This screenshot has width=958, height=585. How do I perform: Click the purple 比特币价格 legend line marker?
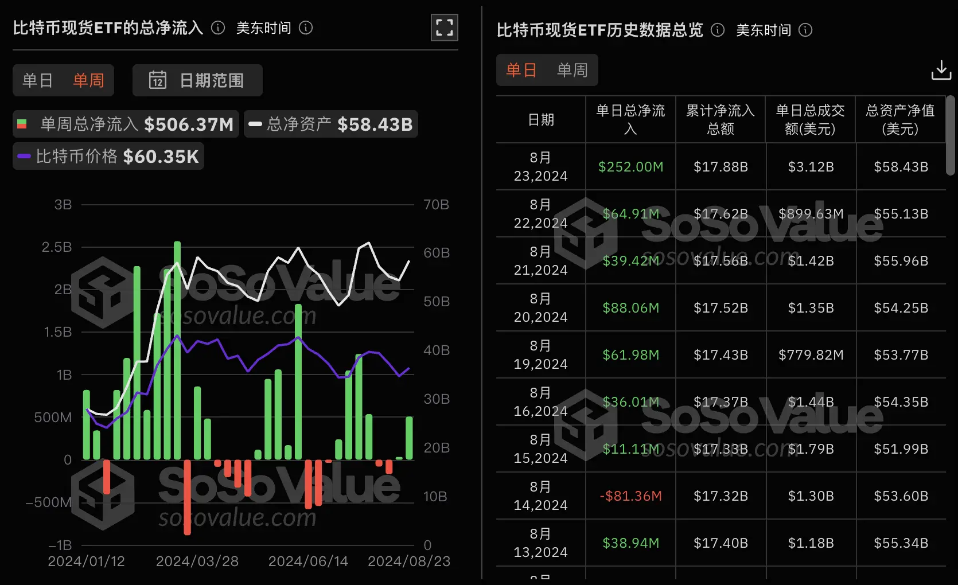point(24,156)
